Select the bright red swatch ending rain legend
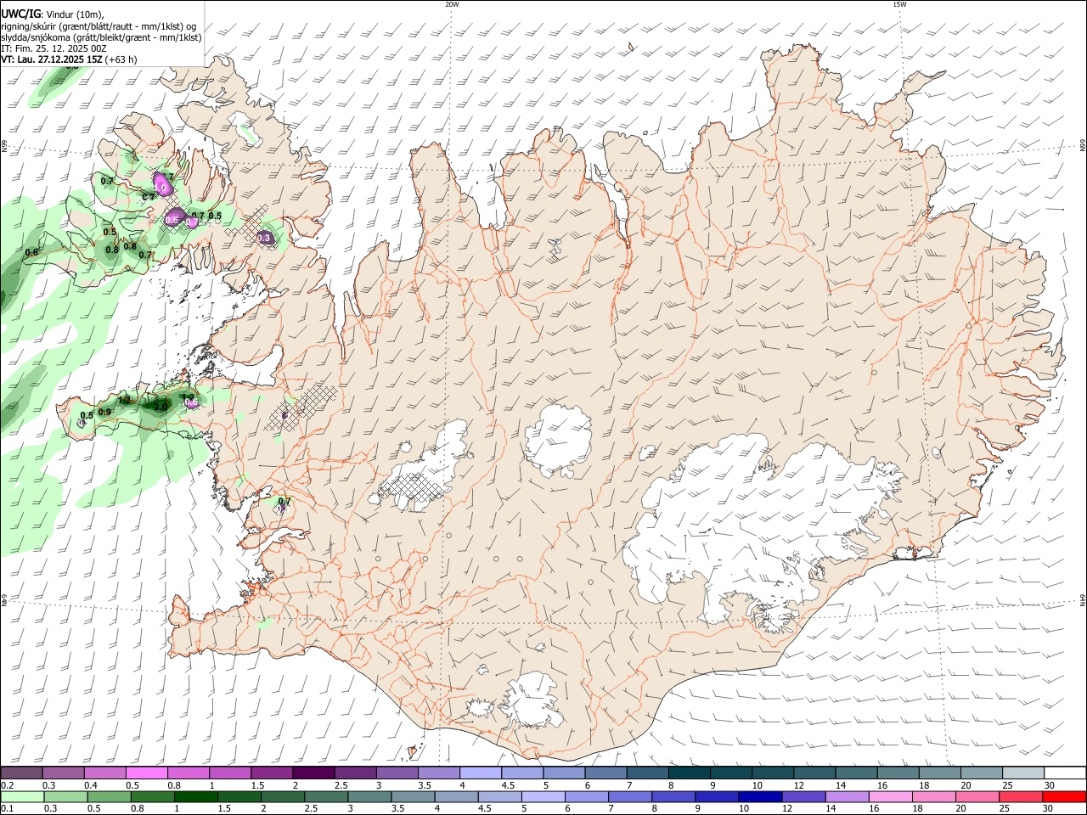This screenshot has width=1087, height=815. [x=1064, y=796]
